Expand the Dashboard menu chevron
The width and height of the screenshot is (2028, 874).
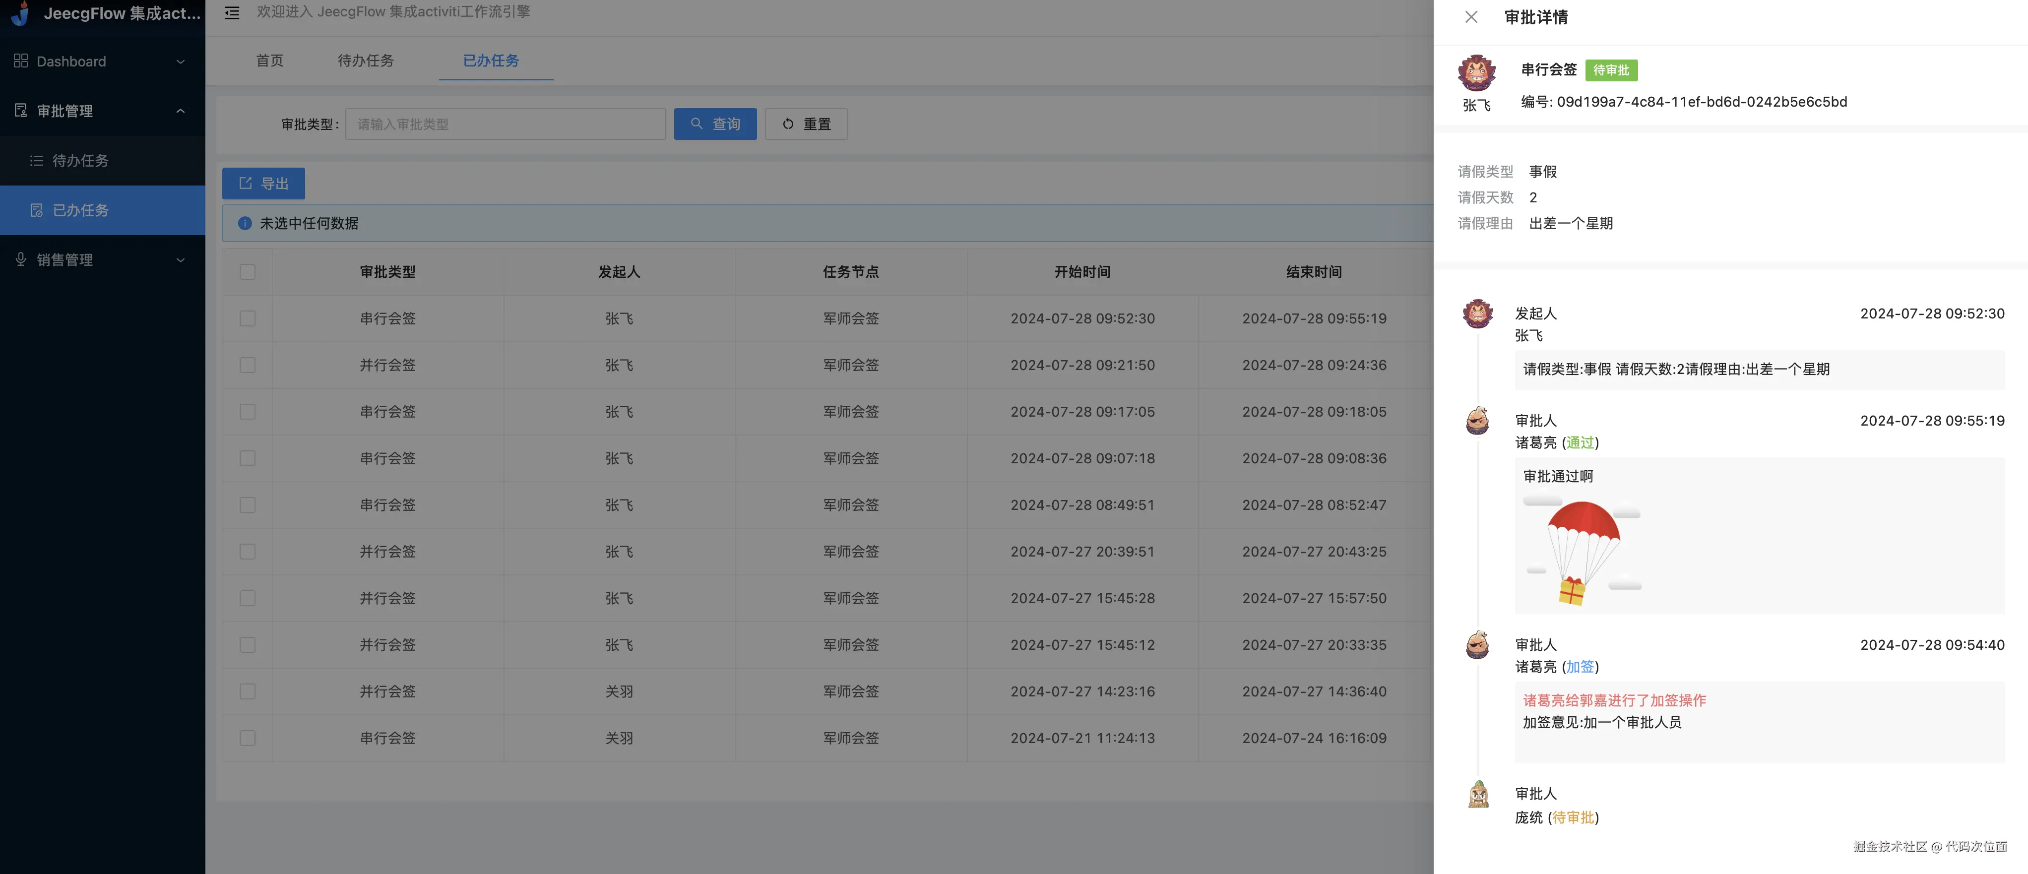tap(180, 62)
